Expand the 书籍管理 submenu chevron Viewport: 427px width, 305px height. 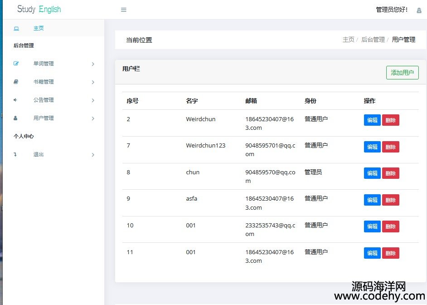click(x=93, y=82)
